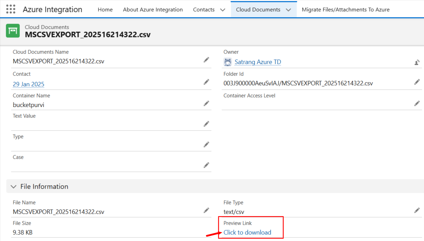Open the 29 Jan 2025 contact link
Screen dimensions: 424x241
(29, 84)
